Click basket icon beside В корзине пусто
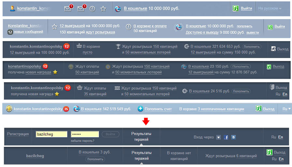 tap(79, 46)
